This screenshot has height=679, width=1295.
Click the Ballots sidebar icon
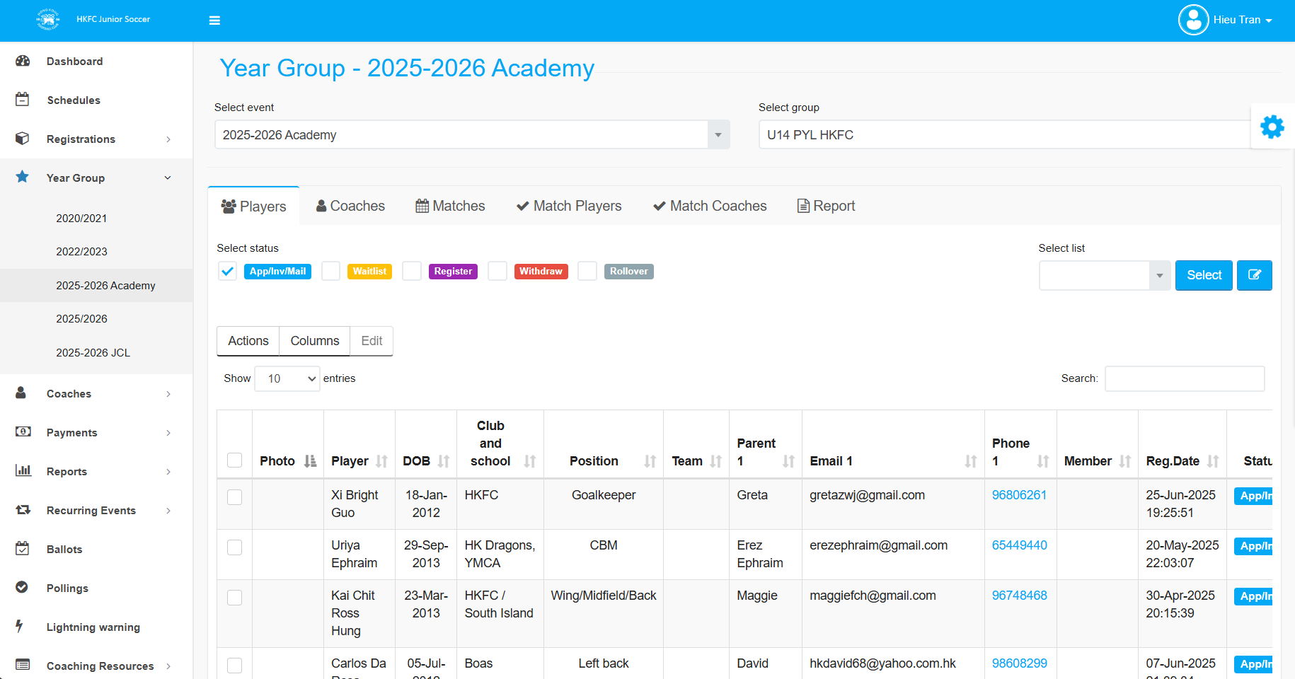click(23, 549)
